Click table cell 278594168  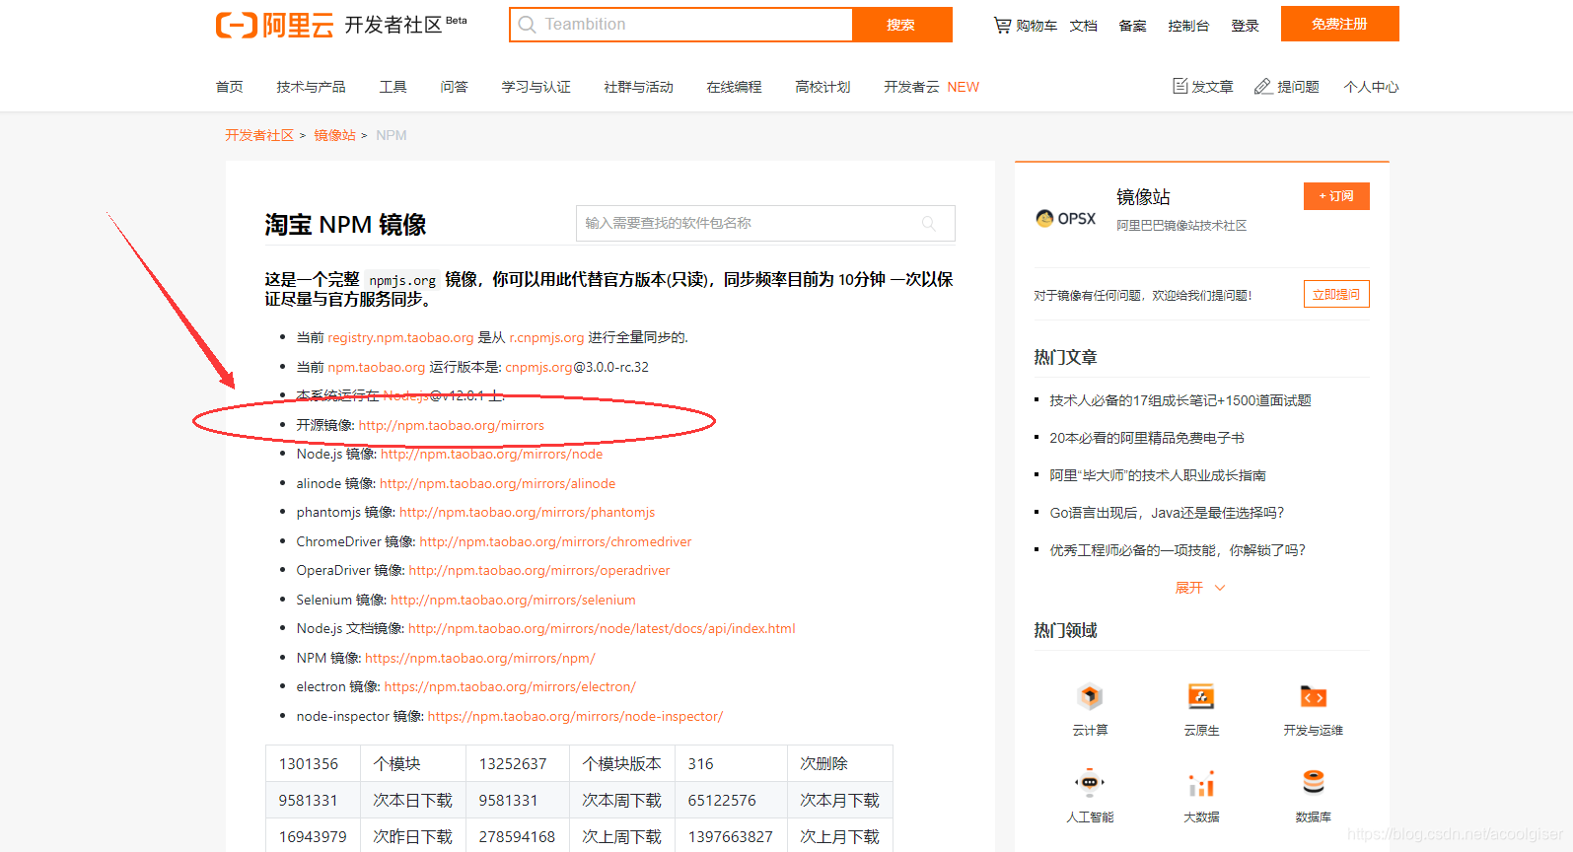517,836
